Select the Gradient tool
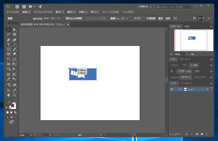 coord(14,74)
